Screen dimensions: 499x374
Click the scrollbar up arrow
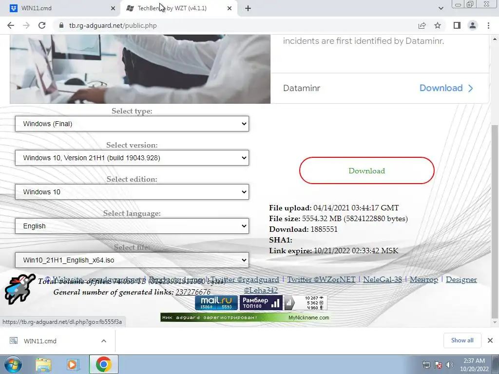[495, 39]
